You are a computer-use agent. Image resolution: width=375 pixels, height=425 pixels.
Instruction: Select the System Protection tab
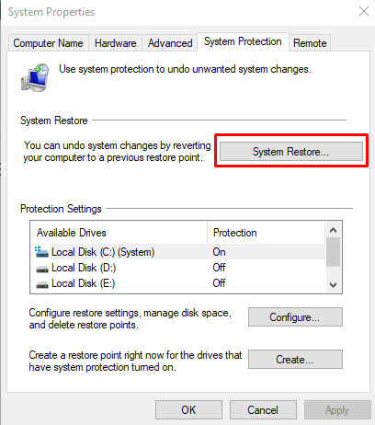[243, 41]
